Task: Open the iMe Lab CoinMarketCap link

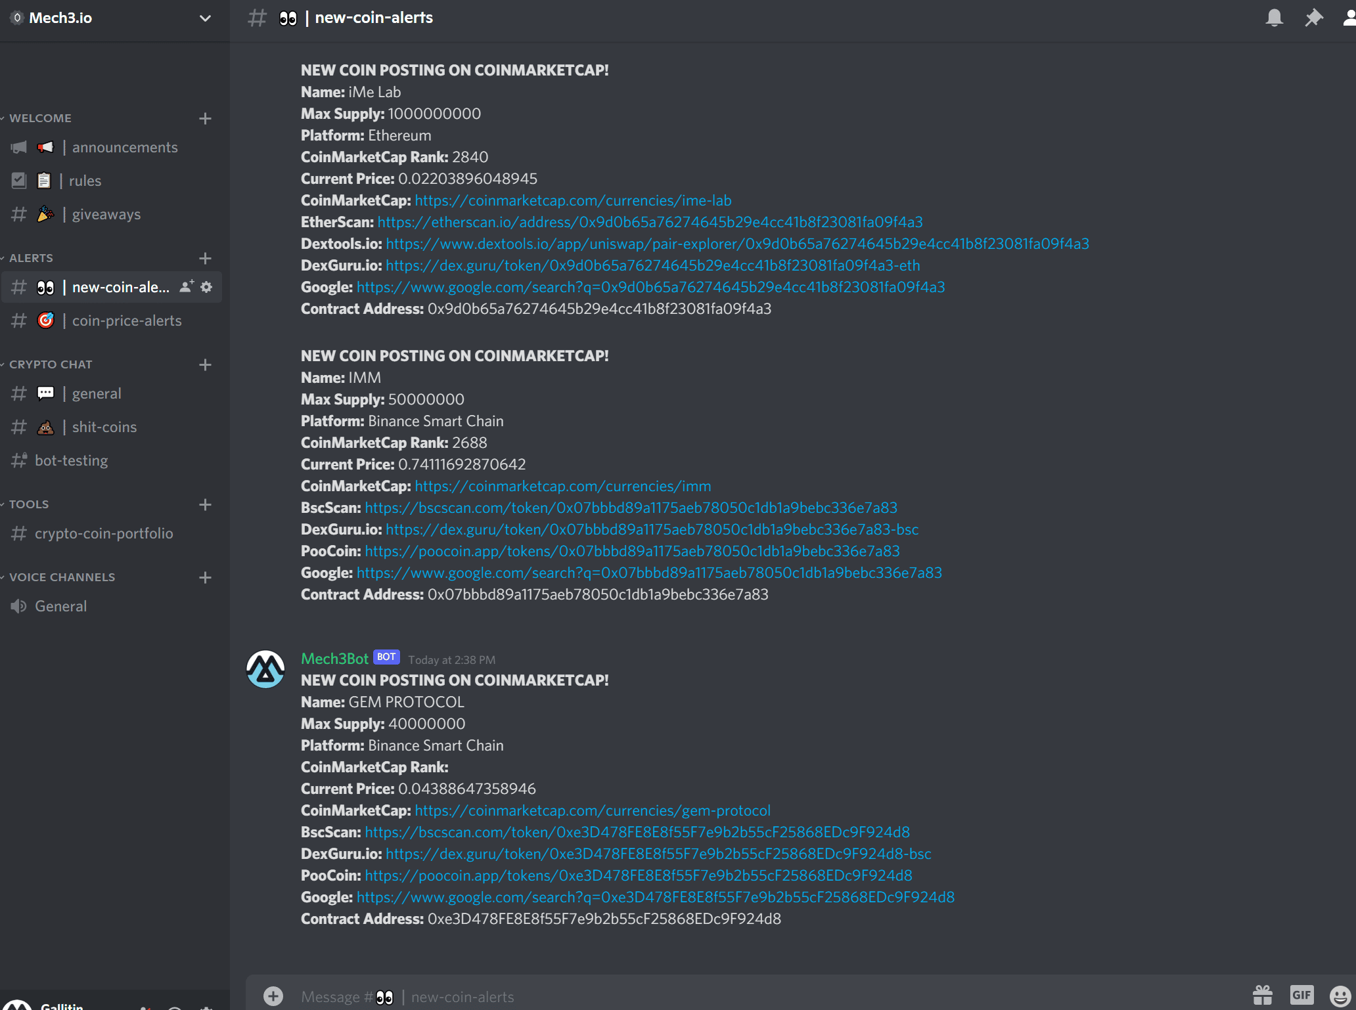Action: click(x=573, y=200)
